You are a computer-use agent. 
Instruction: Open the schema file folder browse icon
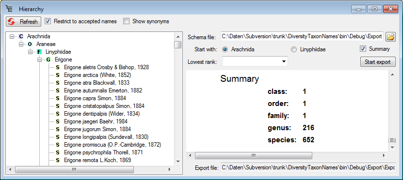pyautogui.click(x=390, y=37)
